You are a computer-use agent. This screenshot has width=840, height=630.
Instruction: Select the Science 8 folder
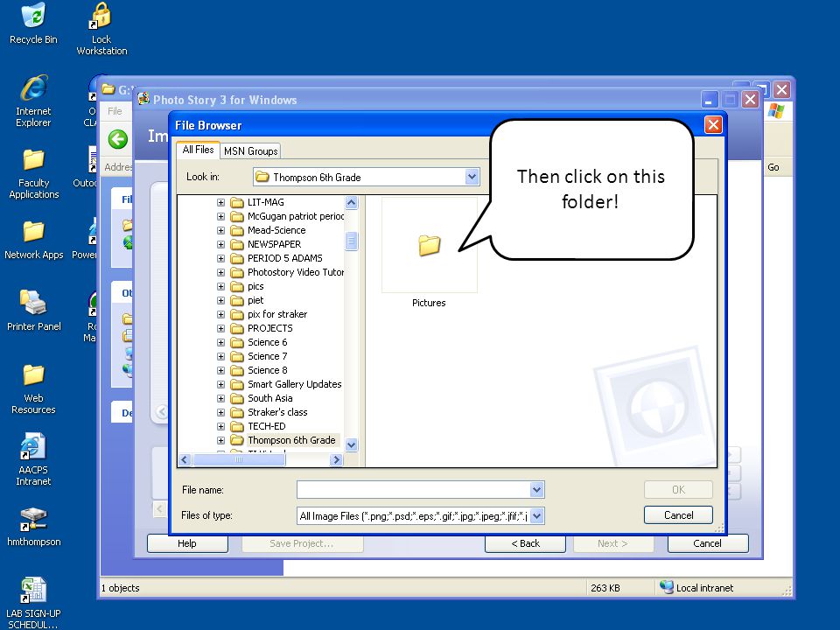268,370
